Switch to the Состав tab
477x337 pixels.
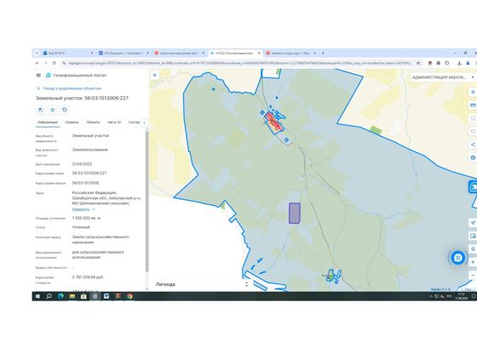(134, 123)
